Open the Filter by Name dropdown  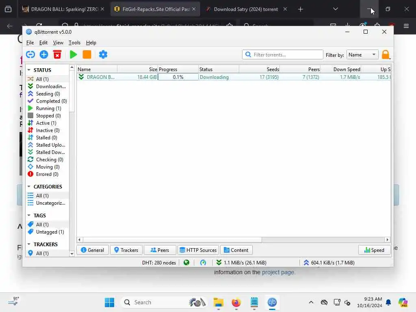coord(362,55)
